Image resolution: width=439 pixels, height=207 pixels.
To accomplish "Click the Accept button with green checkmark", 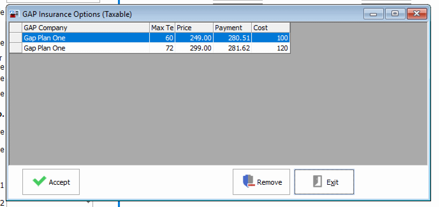I will pos(51,182).
